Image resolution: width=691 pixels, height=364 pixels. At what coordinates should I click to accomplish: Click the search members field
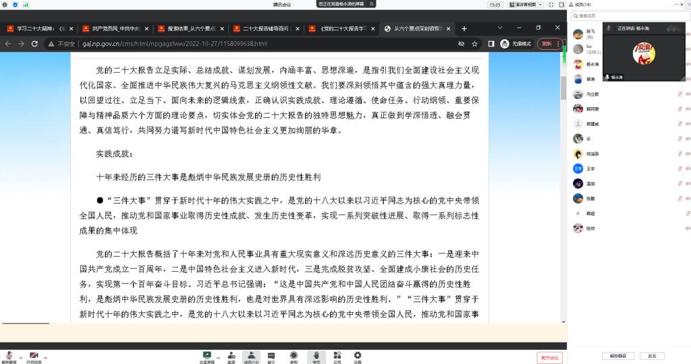click(x=628, y=16)
